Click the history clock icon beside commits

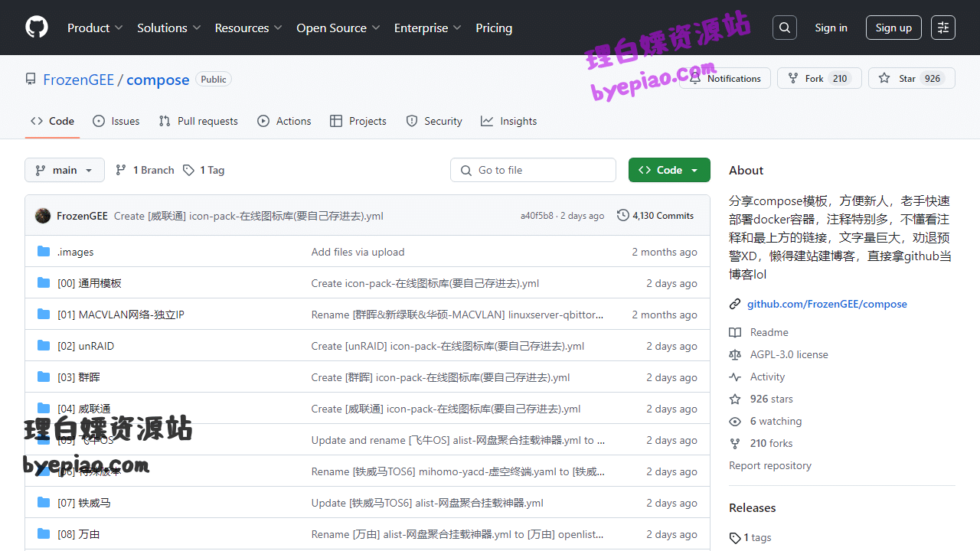point(623,216)
